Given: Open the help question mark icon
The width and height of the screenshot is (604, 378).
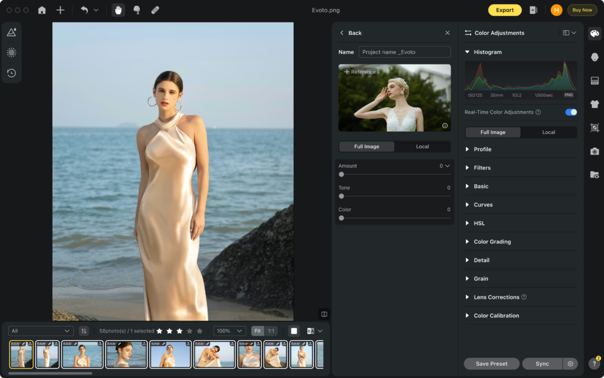Looking at the screenshot, I should (x=595, y=364).
